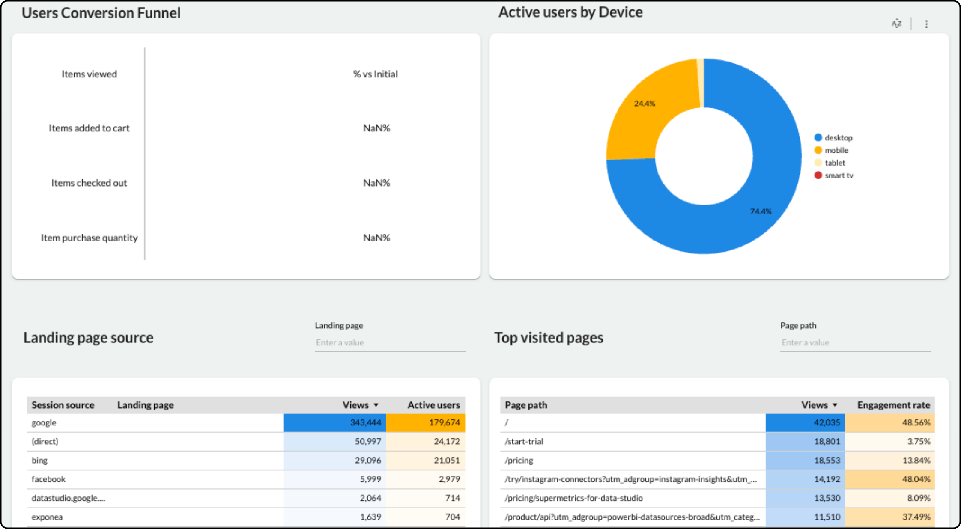
Task: Open the three-dot more options menu
Action: 926,24
